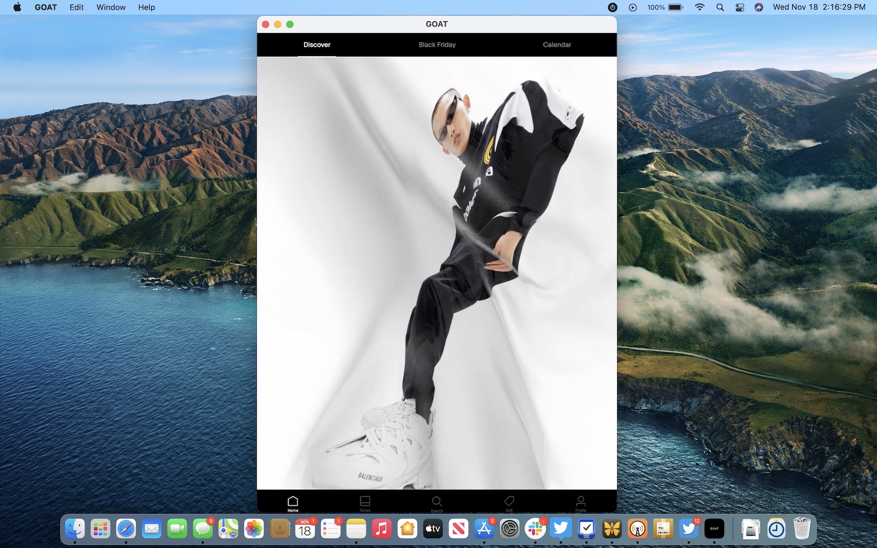Click the battery status indicator

tap(665, 7)
